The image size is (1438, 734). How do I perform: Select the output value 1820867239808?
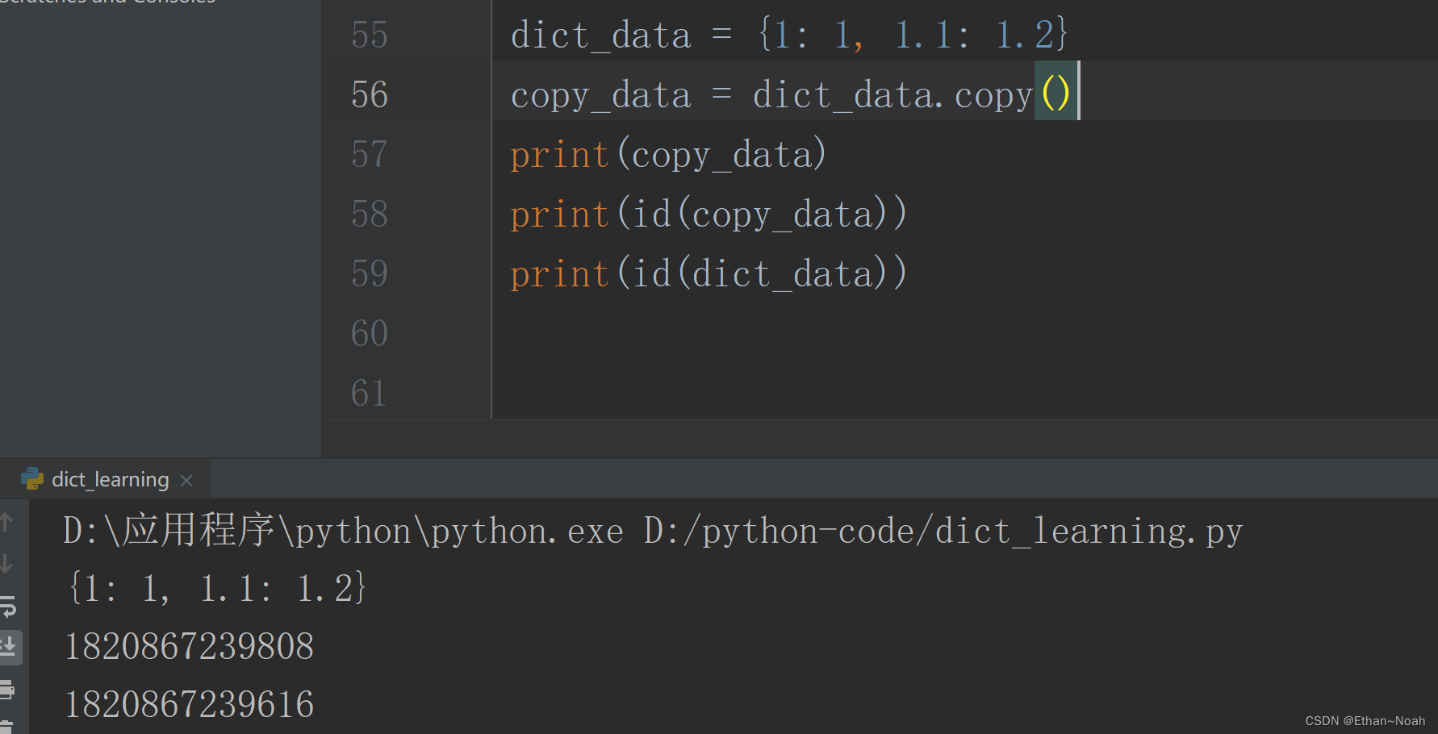(x=189, y=645)
